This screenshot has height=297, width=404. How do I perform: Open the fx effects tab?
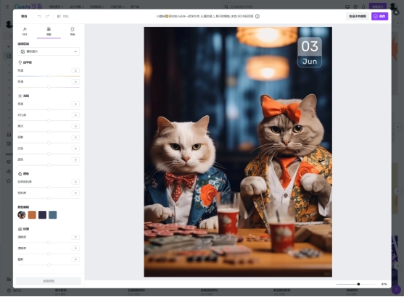pos(25,31)
